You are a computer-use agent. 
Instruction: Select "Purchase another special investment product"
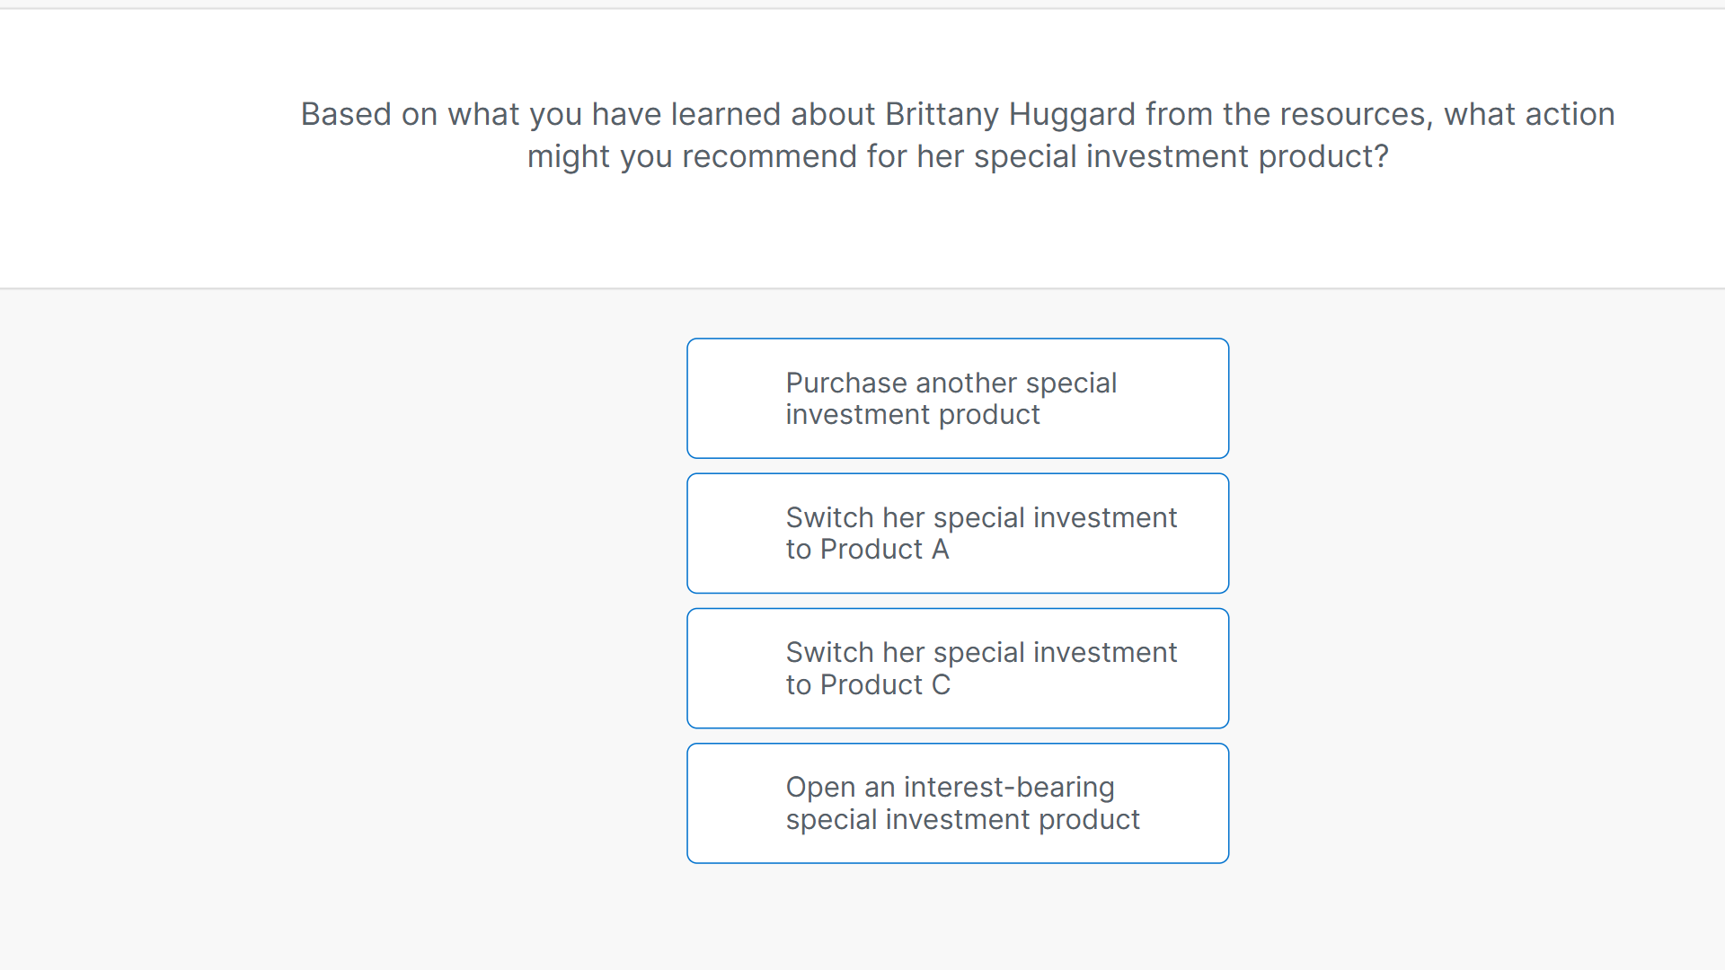(x=958, y=398)
